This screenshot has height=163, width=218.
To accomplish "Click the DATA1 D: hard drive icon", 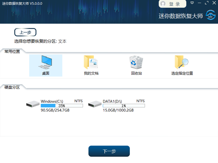I will [x=95, y=105].
